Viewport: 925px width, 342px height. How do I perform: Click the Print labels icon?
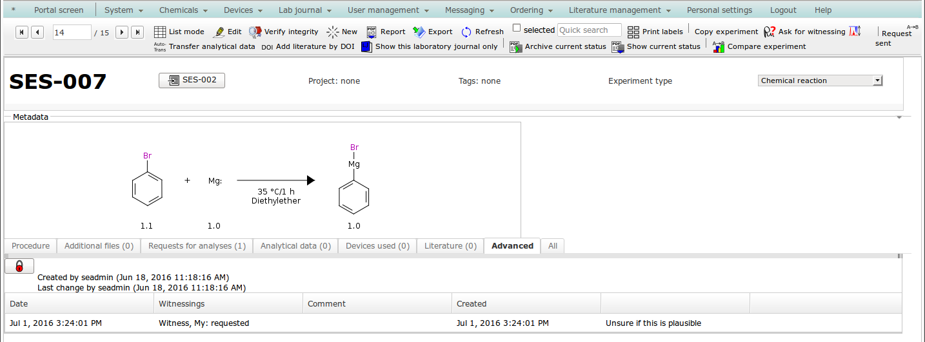(633, 32)
